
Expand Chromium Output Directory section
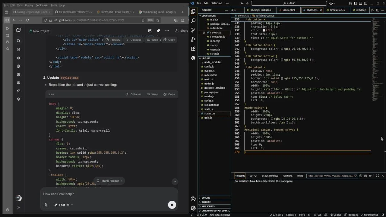(214, 211)
